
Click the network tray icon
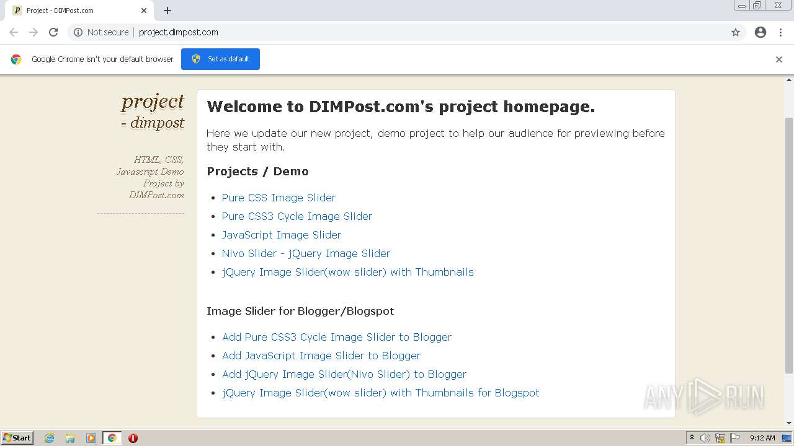point(720,438)
